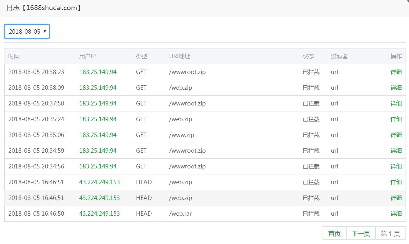Click 详细 on the 20:35:24 row
This screenshot has height=244, width=409.
tap(396, 119)
